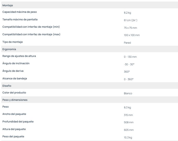Click the 0 - 130 mm height value
The width and height of the screenshot is (178, 141).
(130, 57)
